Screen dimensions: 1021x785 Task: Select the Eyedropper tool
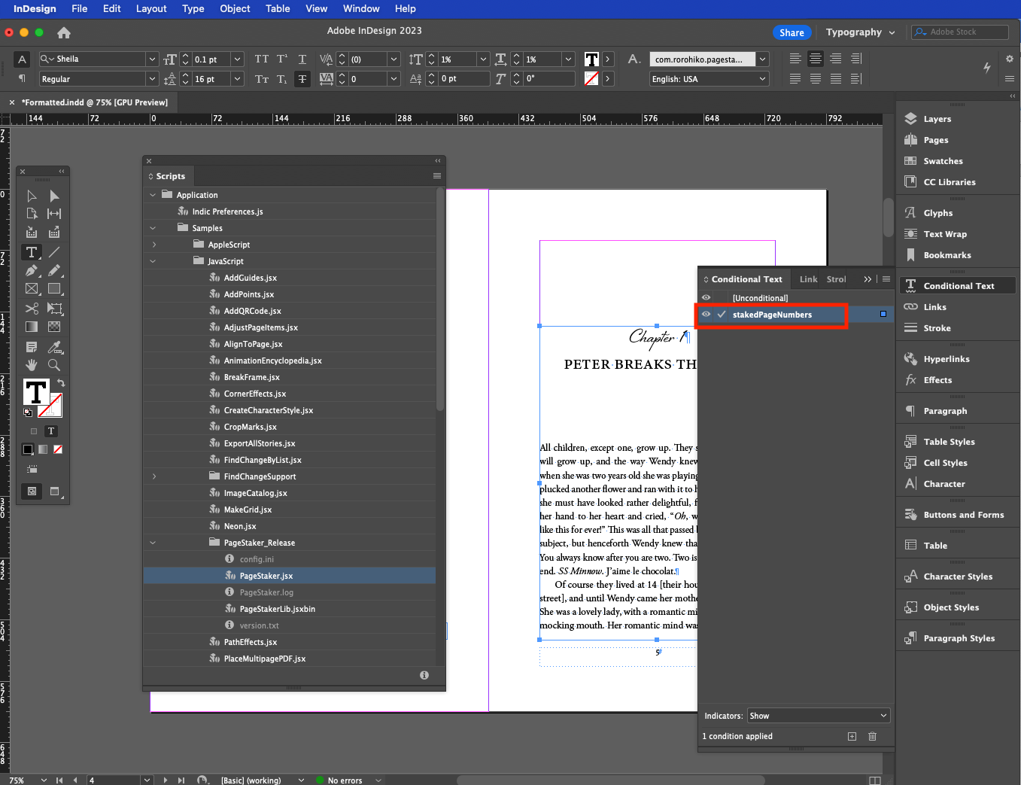[54, 347]
